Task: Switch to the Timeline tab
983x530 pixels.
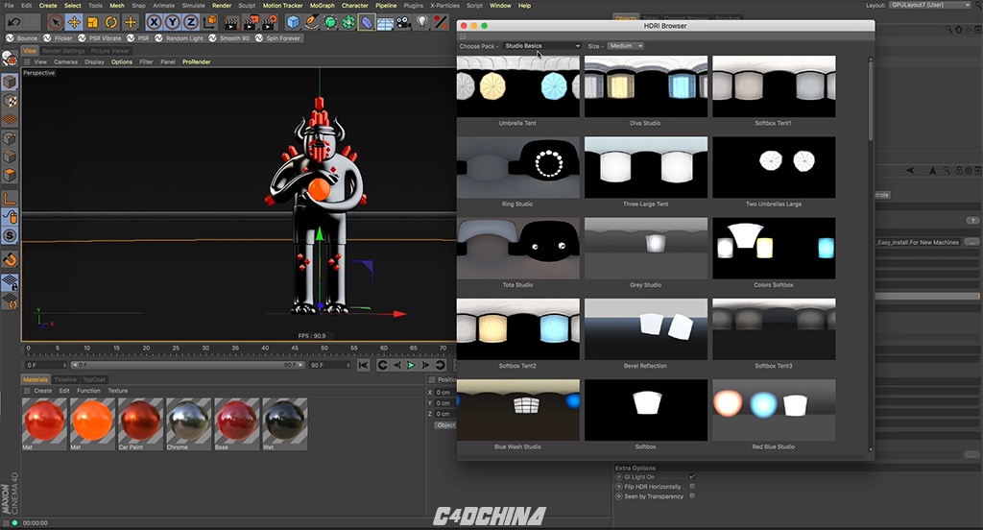Action: tap(65, 379)
